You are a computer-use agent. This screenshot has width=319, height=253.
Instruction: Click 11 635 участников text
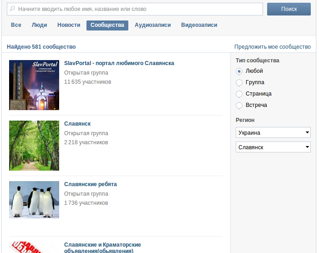[88, 82]
